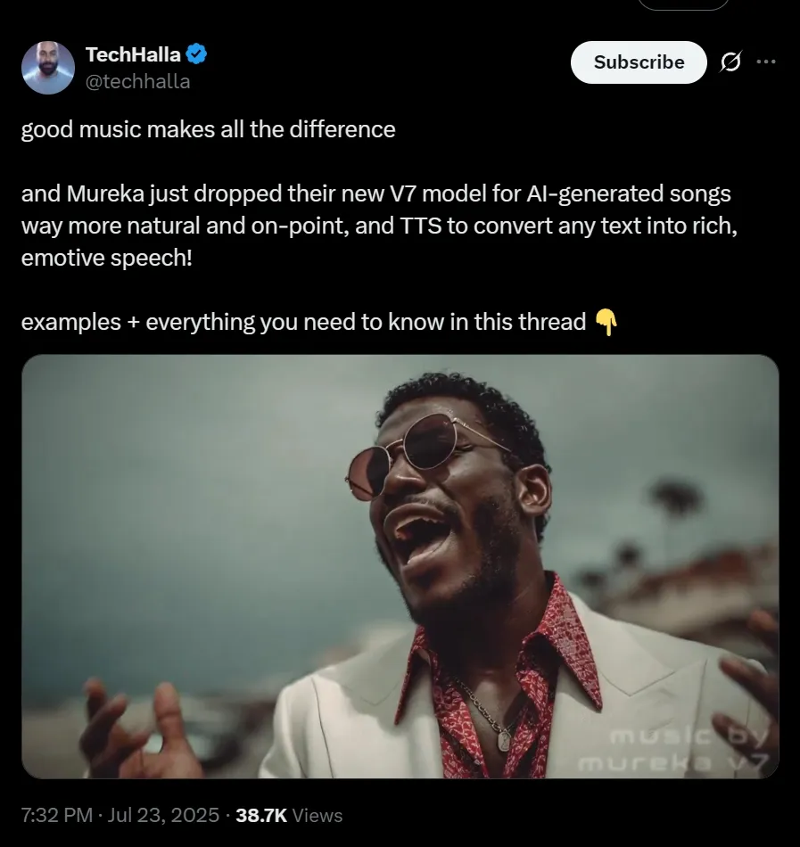Open the TechHalla profile avatar
Viewport: 800px width, 847px height.
pyautogui.click(x=48, y=68)
